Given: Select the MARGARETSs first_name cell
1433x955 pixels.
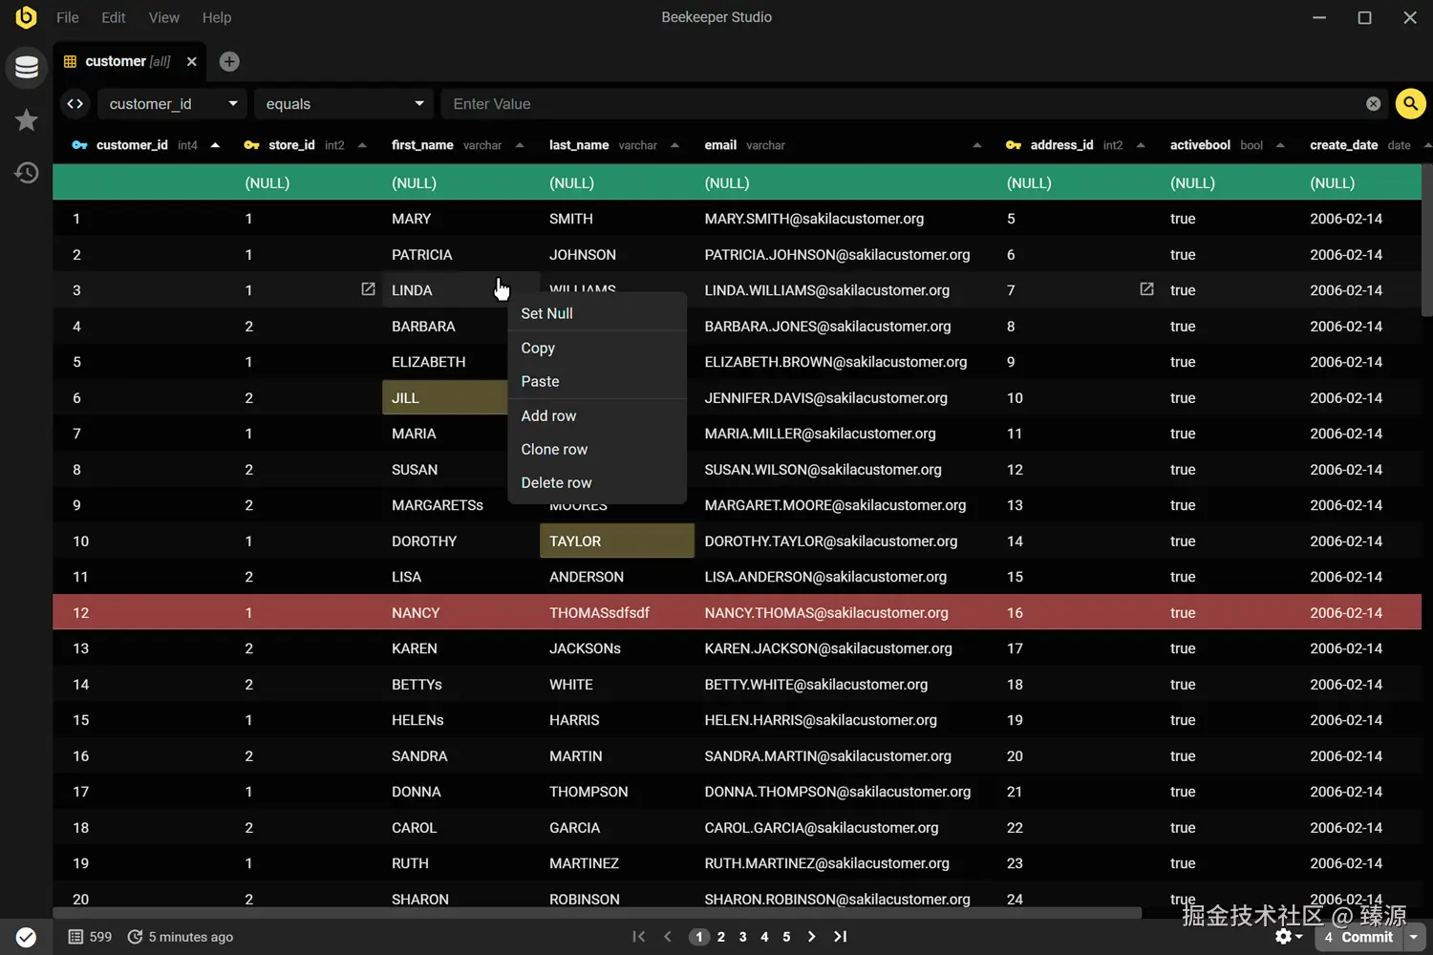Looking at the screenshot, I should (460, 505).
